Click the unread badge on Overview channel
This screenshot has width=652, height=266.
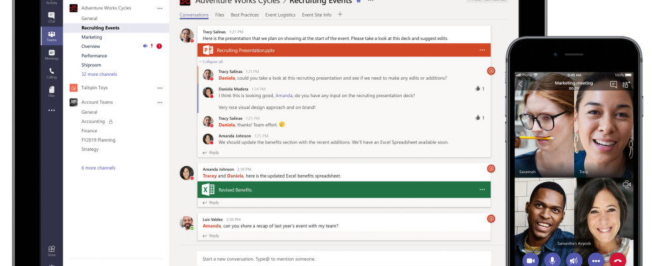(x=159, y=46)
